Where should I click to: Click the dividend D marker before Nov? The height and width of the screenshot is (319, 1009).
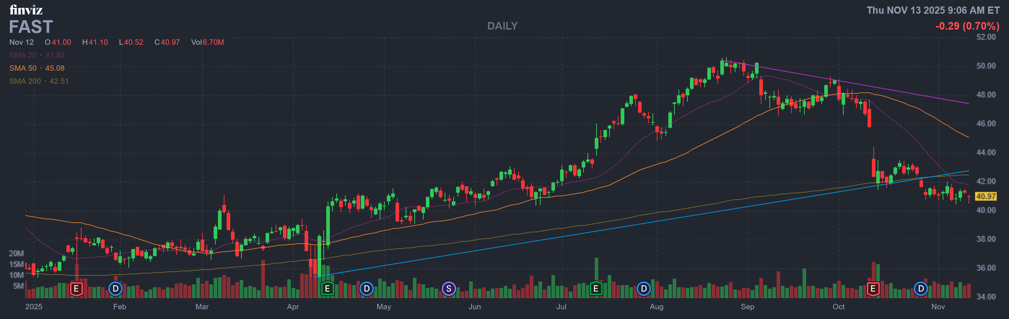(x=921, y=289)
